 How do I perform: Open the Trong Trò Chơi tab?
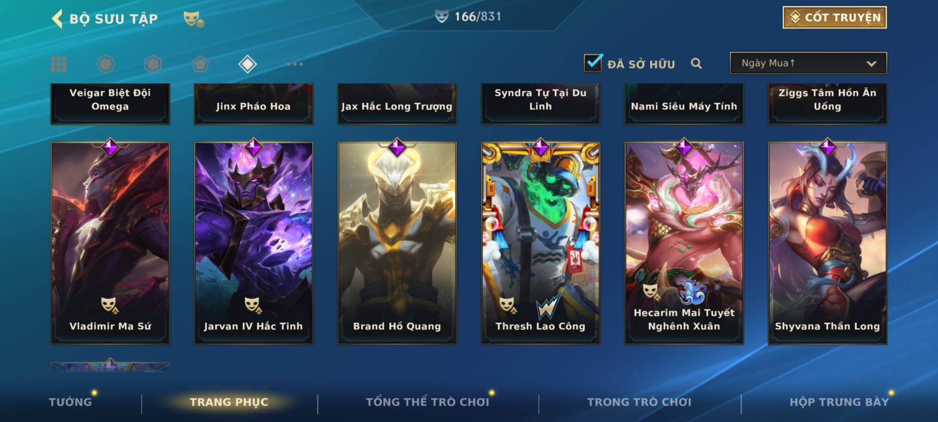tap(639, 402)
